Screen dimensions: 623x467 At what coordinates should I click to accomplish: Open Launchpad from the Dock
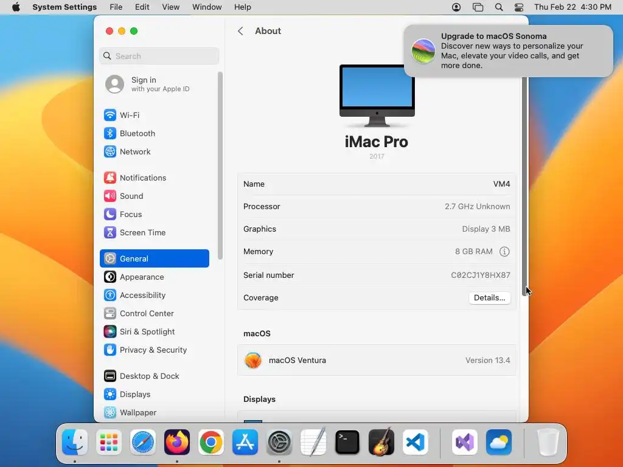click(x=109, y=442)
